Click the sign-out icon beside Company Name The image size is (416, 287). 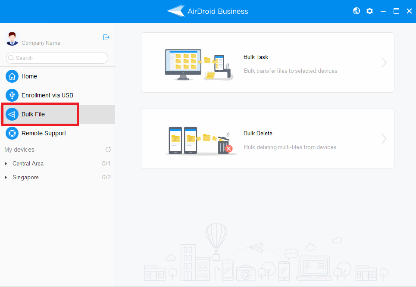click(106, 37)
